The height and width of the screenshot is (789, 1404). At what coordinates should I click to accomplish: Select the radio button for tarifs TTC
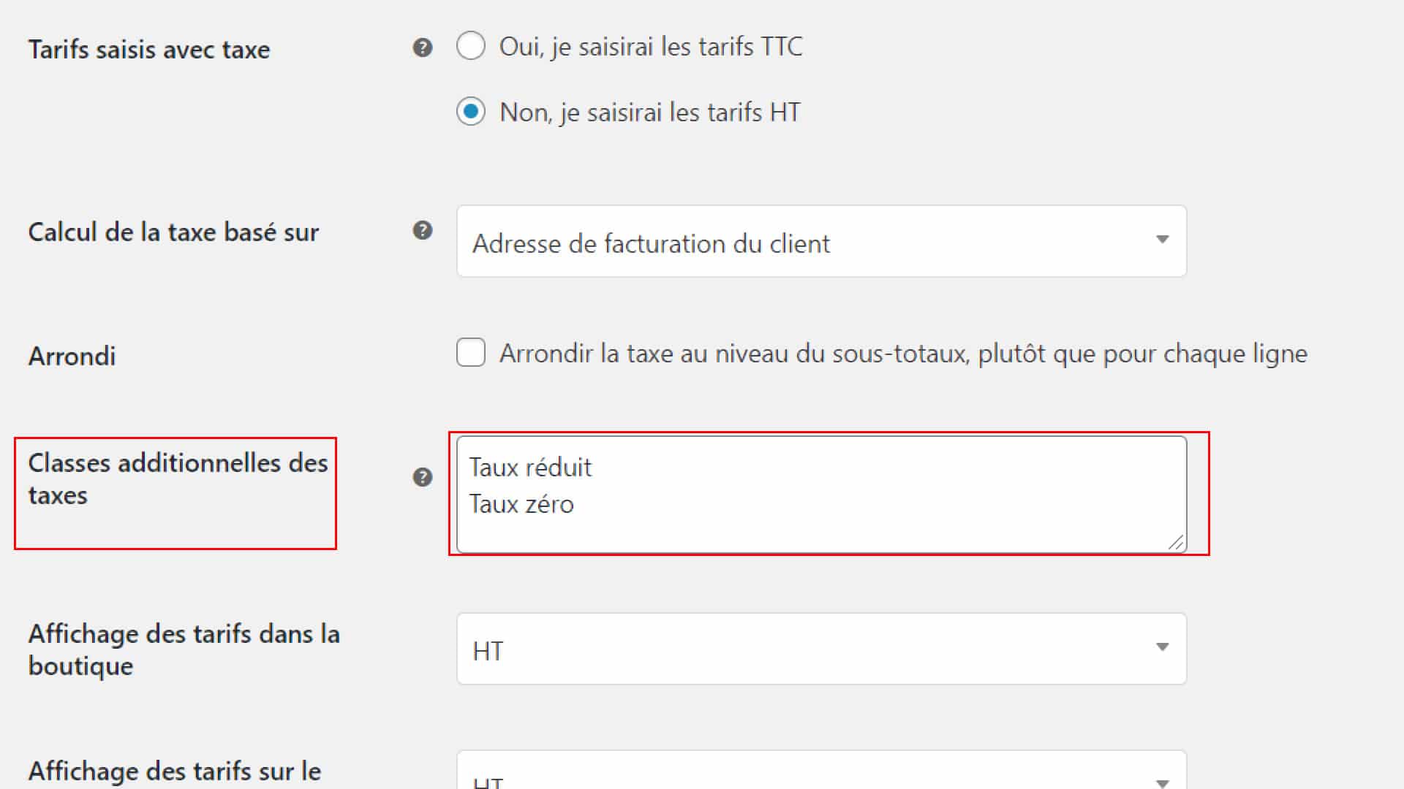pos(471,46)
